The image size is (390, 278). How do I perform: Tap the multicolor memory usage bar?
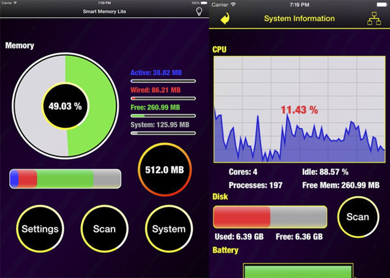coord(65,179)
